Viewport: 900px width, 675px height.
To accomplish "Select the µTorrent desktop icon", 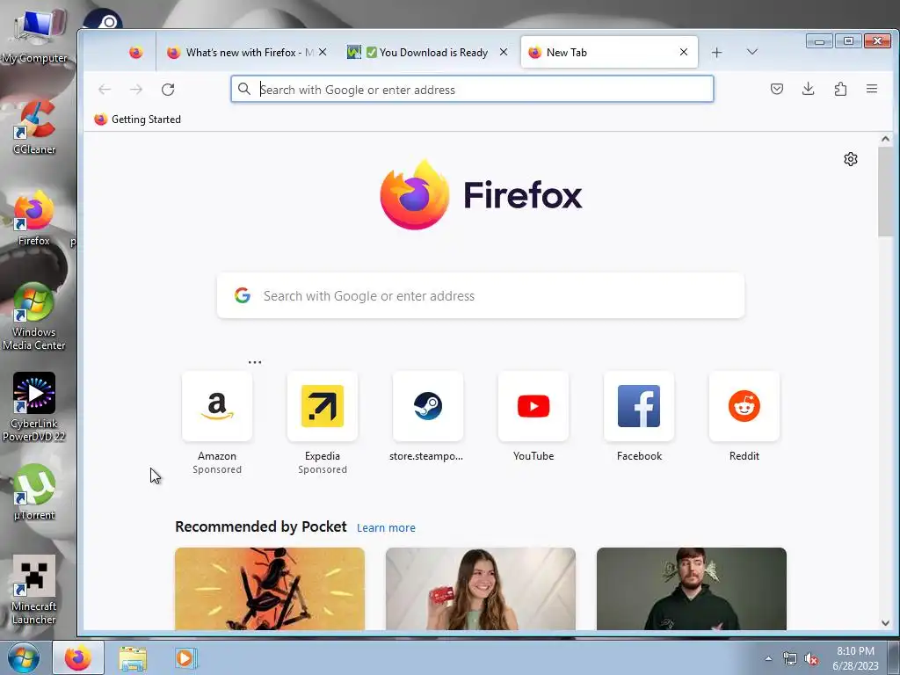I will [x=34, y=492].
